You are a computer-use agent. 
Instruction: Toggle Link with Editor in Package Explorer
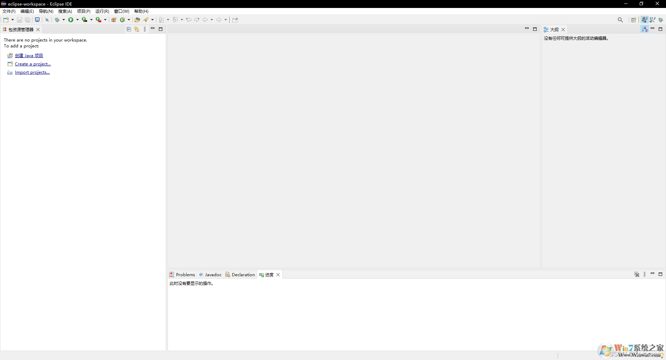point(137,29)
